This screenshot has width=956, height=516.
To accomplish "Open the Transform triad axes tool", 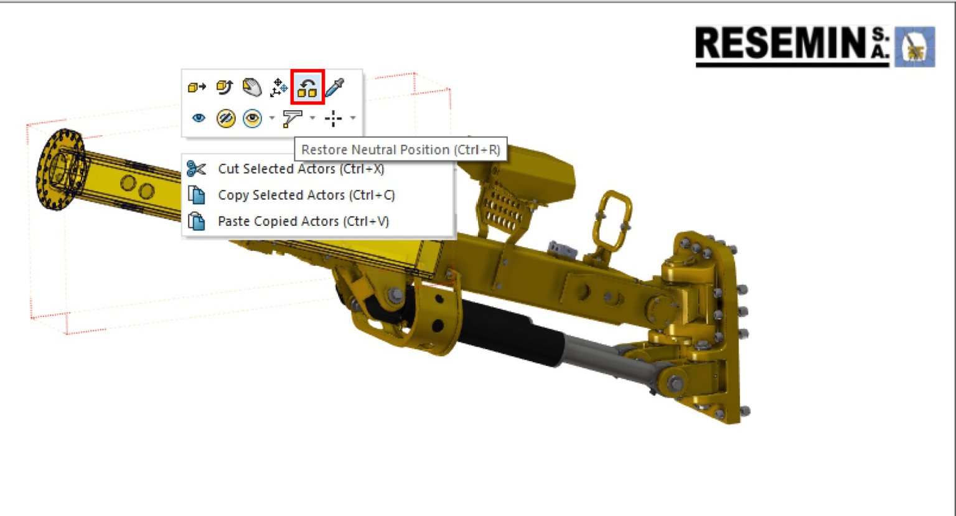I will 278,88.
